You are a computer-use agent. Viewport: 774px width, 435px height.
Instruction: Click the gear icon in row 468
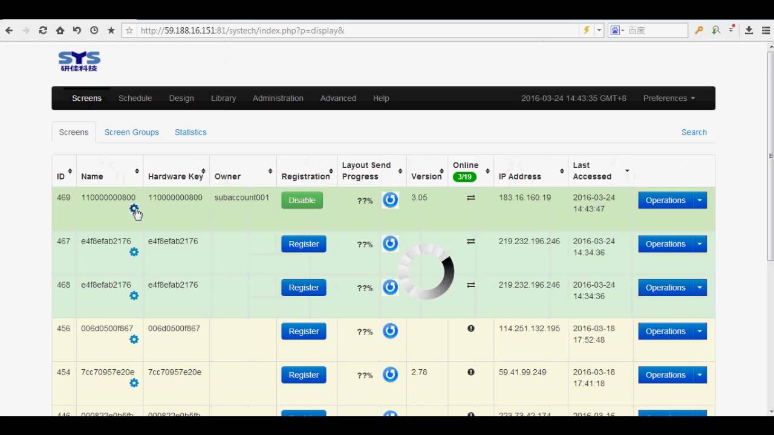pos(134,295)
